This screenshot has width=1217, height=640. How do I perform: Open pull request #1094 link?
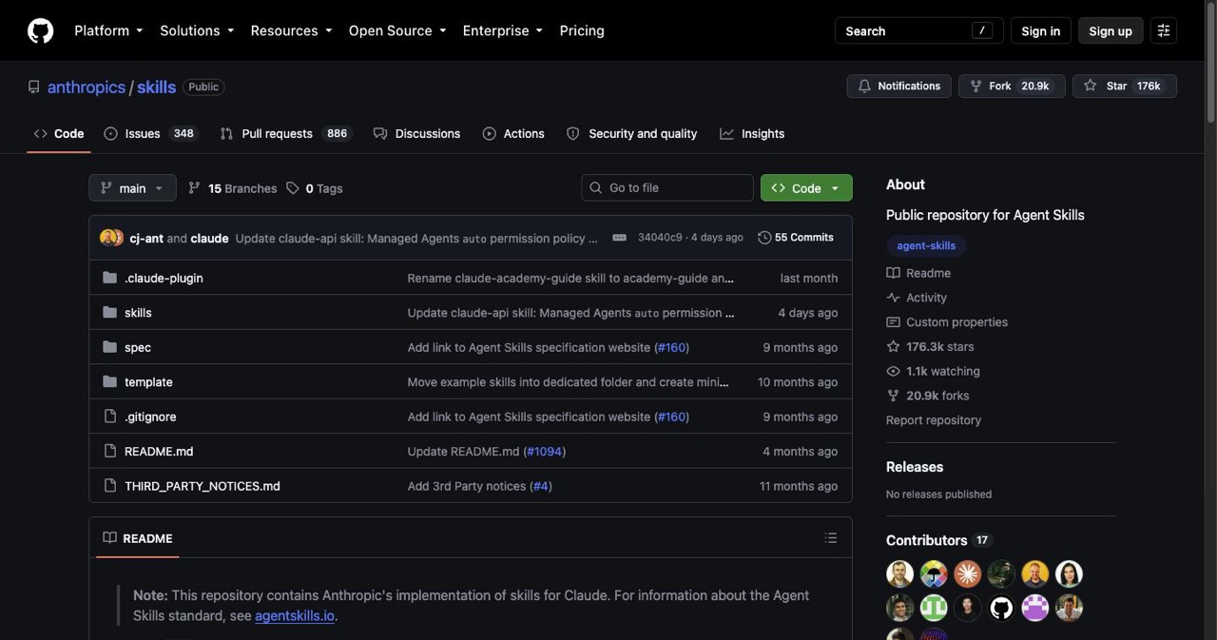tap(544, 451)
